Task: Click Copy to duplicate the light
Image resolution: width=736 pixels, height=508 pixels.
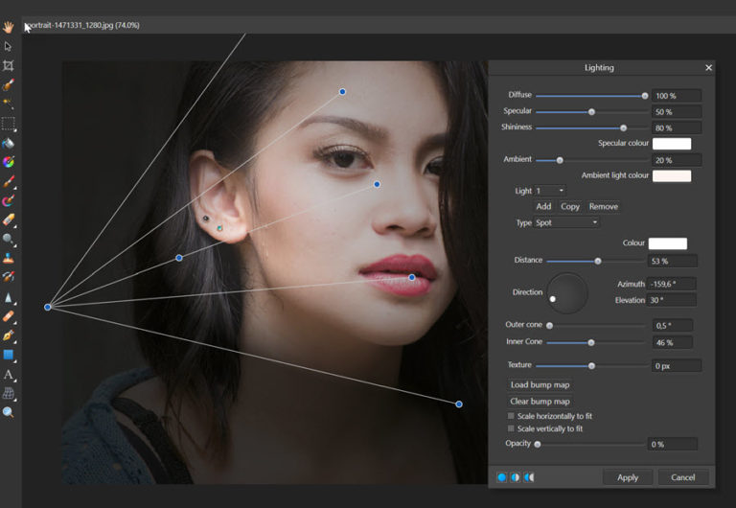Action: click(x=570, y=207)
